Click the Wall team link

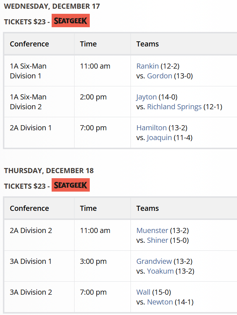coord(143,292)
